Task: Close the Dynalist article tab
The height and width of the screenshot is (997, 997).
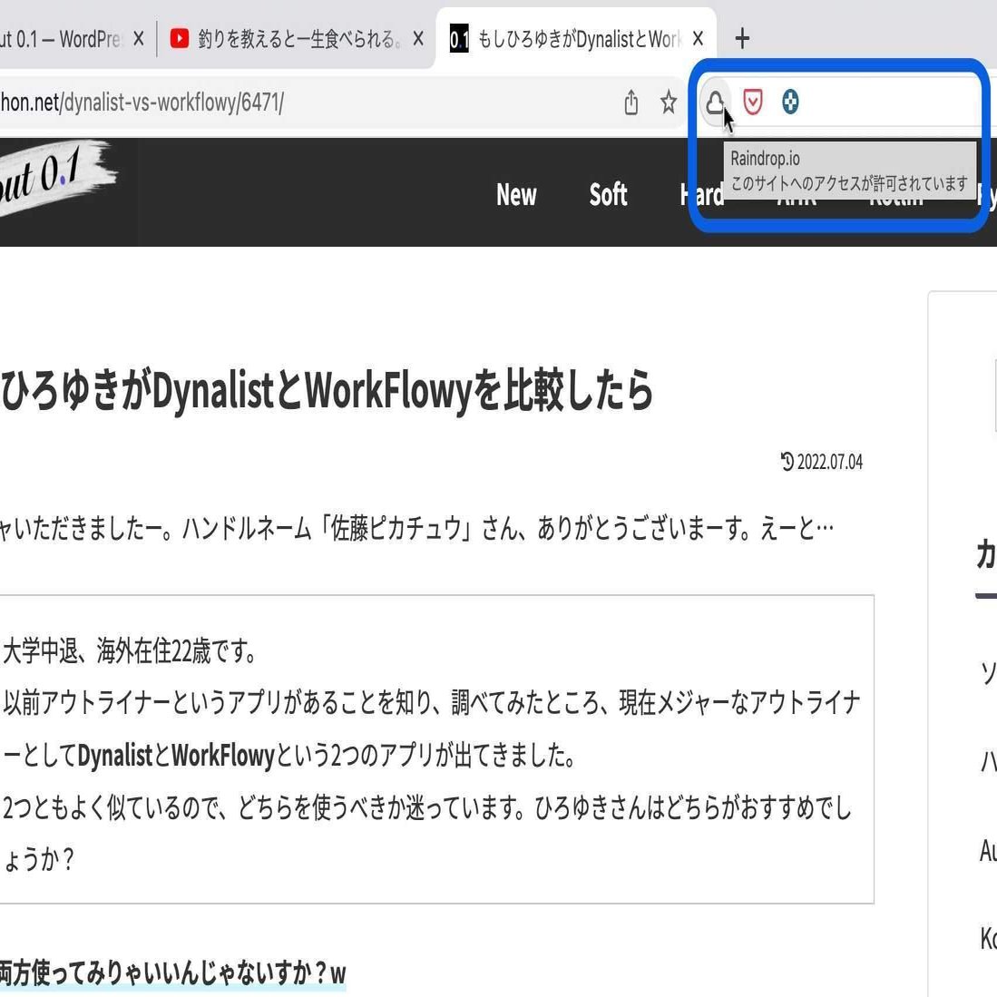Action: 698,39
